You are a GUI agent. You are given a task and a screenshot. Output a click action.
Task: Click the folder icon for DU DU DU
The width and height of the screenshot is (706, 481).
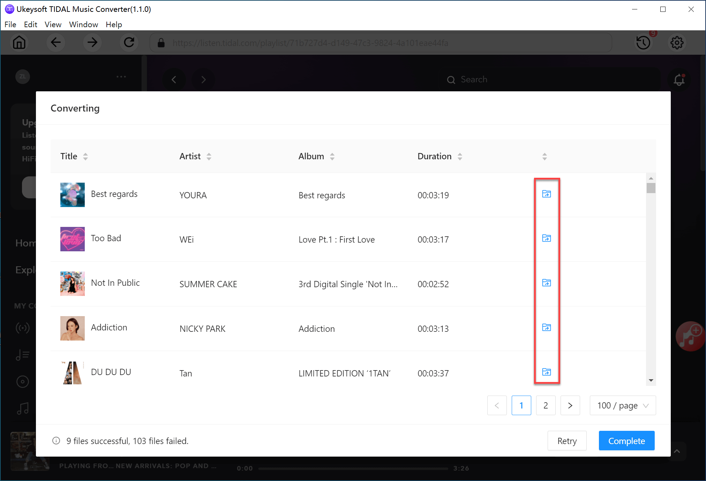[546, 372]
